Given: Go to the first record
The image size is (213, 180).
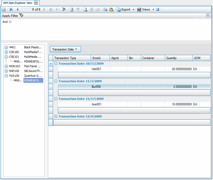Looking at the screenshot, I should 11,9.
